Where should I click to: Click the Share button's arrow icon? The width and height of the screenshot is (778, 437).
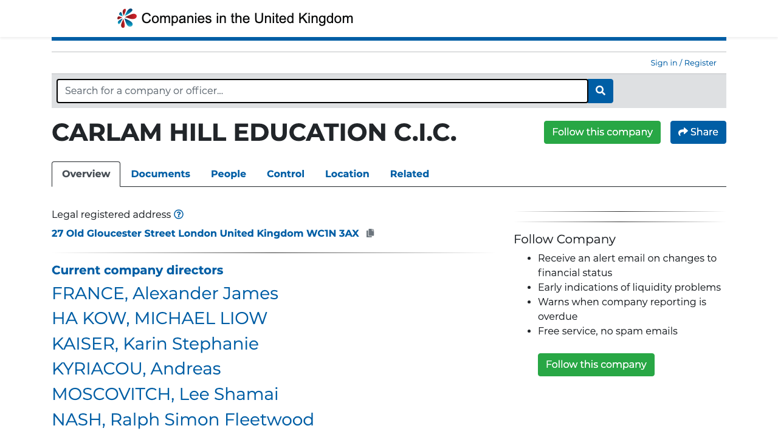682,132
